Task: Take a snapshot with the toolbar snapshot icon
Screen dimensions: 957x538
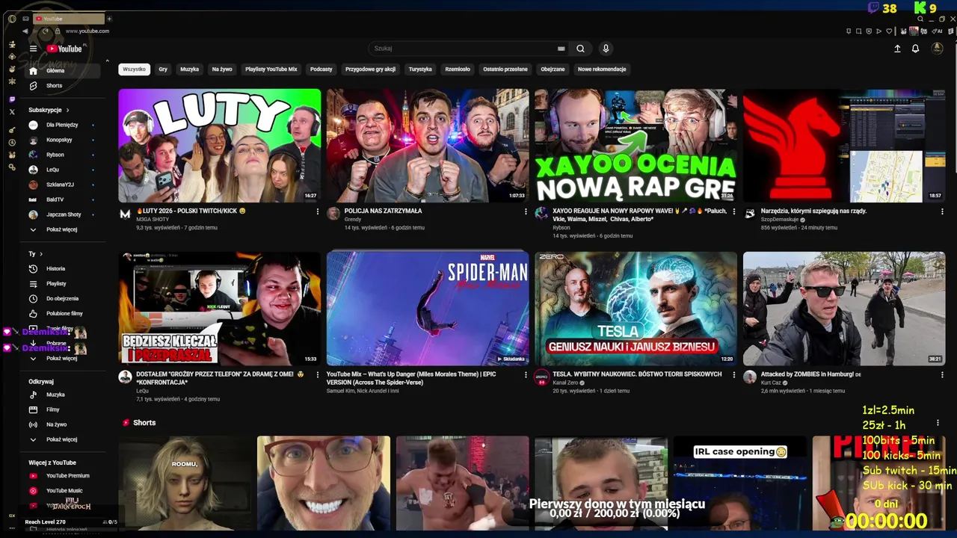Action: 859,31
